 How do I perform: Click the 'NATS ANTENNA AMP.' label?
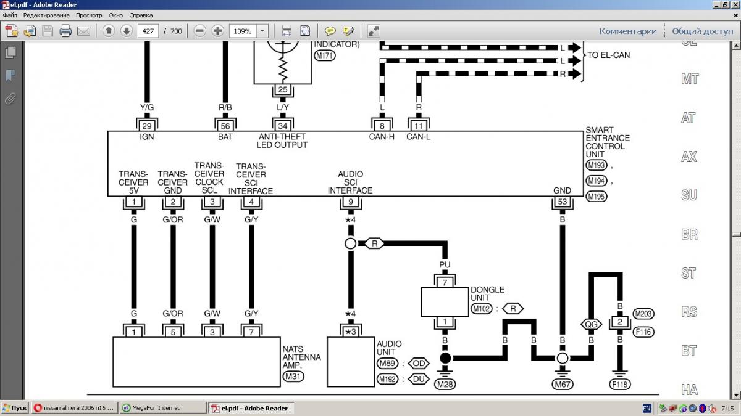[x=301, y=356]
